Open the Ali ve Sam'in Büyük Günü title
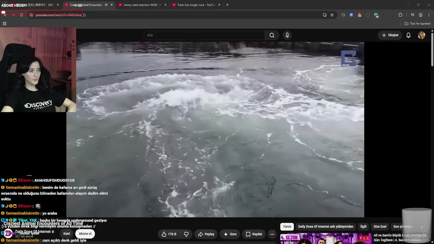The width and height of the screenshot is (434, 244). 400,238
